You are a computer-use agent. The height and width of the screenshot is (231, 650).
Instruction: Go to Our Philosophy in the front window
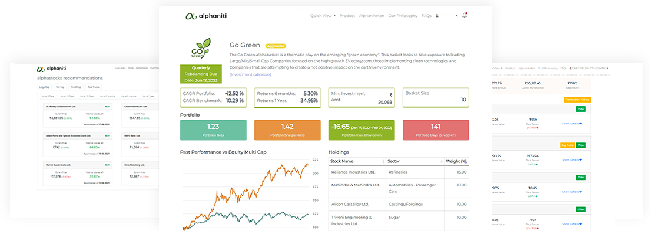pyautogui.click(x=403, y=16)
